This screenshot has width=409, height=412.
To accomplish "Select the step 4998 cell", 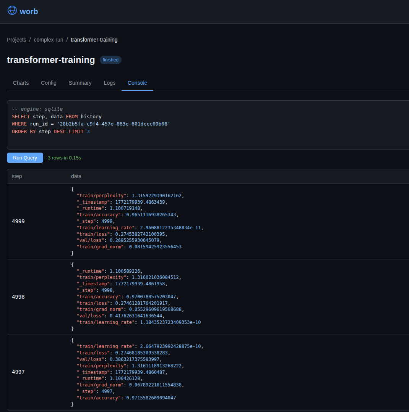I will click(x=18, y=297).
